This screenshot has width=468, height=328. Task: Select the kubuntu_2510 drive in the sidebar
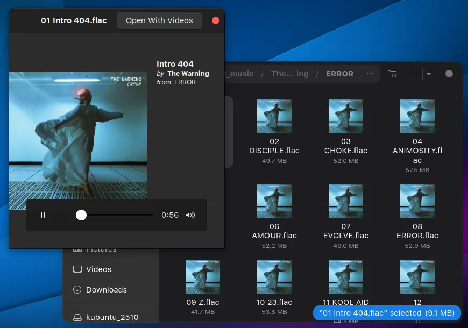tap(112, 317)
